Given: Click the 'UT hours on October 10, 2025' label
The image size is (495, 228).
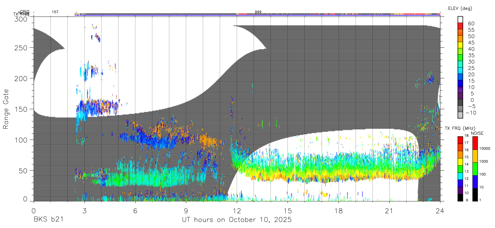Looking at the screenshot, I should tap(237, 220).
